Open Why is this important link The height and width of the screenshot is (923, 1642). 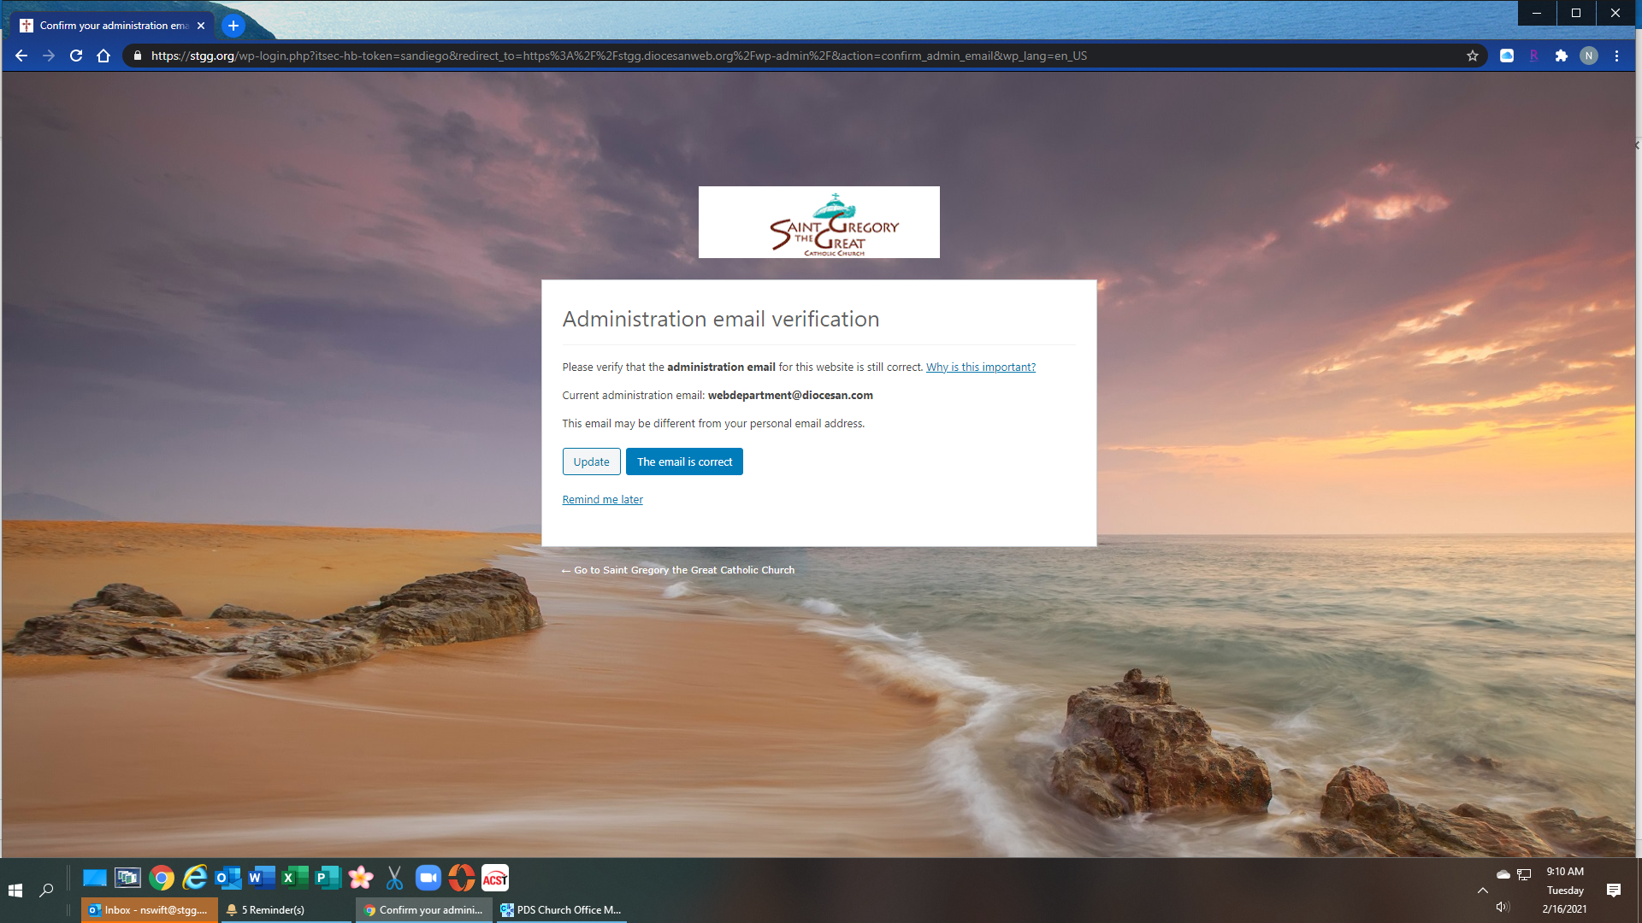point(980,367)
